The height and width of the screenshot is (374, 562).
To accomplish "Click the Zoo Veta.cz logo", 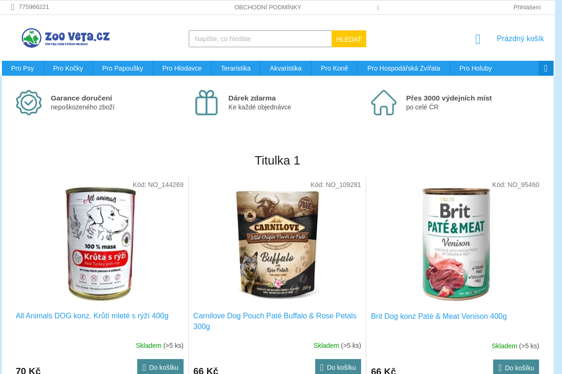I will click(x=66, y=38).
